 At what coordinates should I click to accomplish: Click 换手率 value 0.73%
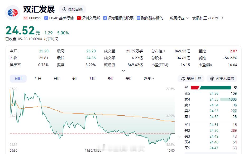pos(43,65)
